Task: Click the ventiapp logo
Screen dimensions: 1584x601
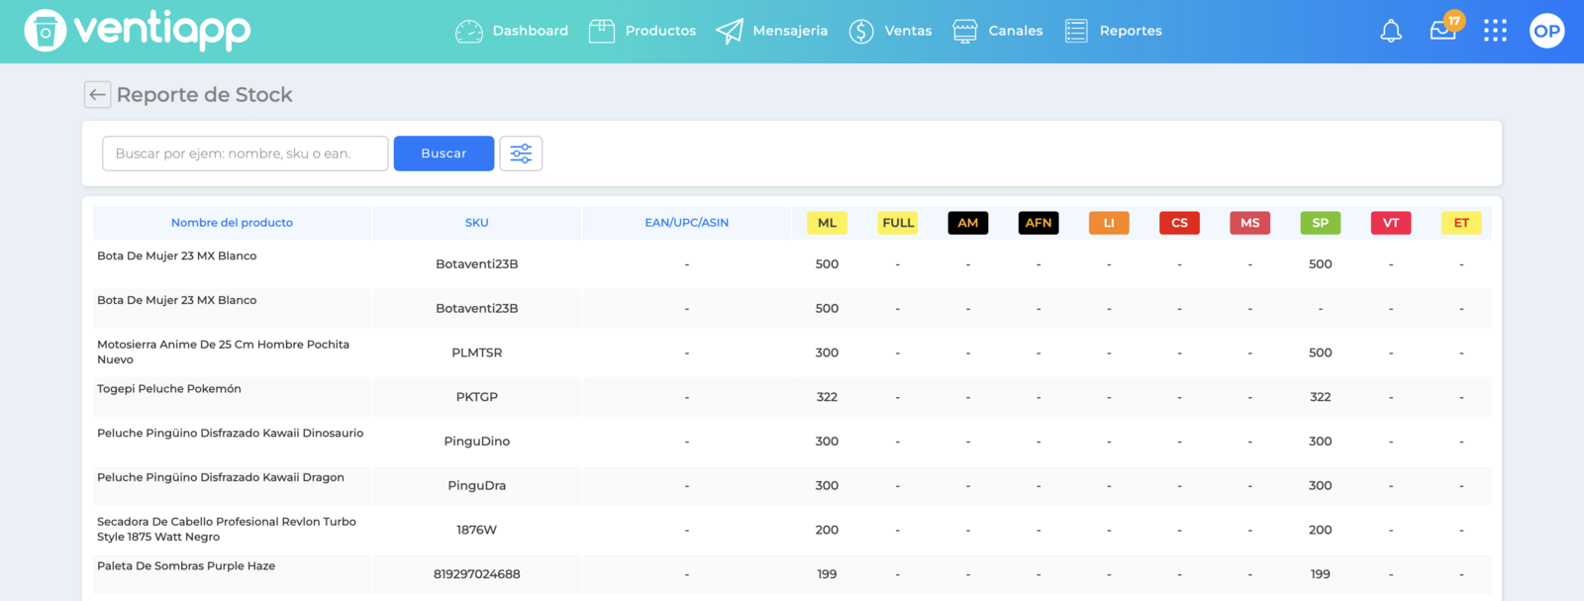Action: click(138, 31)
